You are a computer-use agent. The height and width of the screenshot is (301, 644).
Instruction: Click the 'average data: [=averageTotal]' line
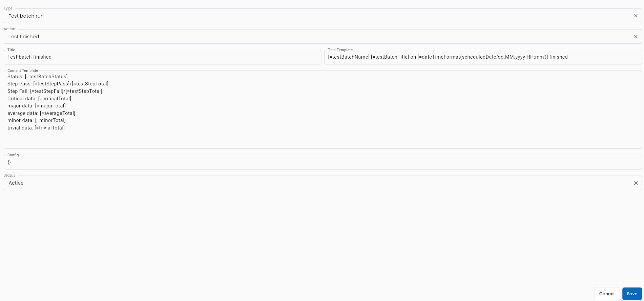point(41,113)
